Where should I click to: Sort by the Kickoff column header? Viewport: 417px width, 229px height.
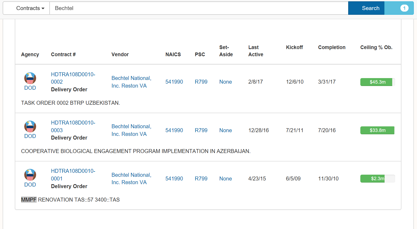point(294,47)
